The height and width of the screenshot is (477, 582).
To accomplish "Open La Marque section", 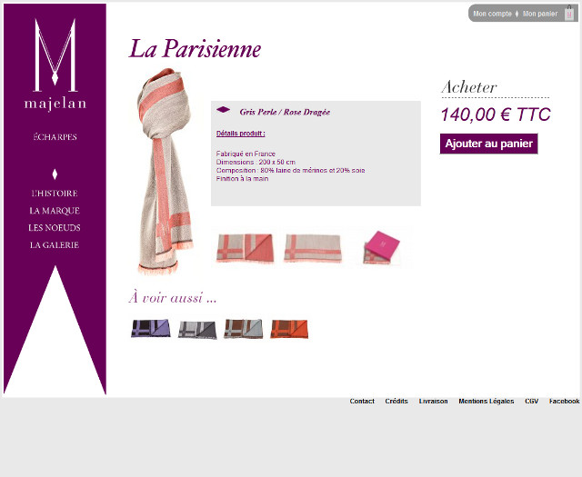I will (55, 211).
